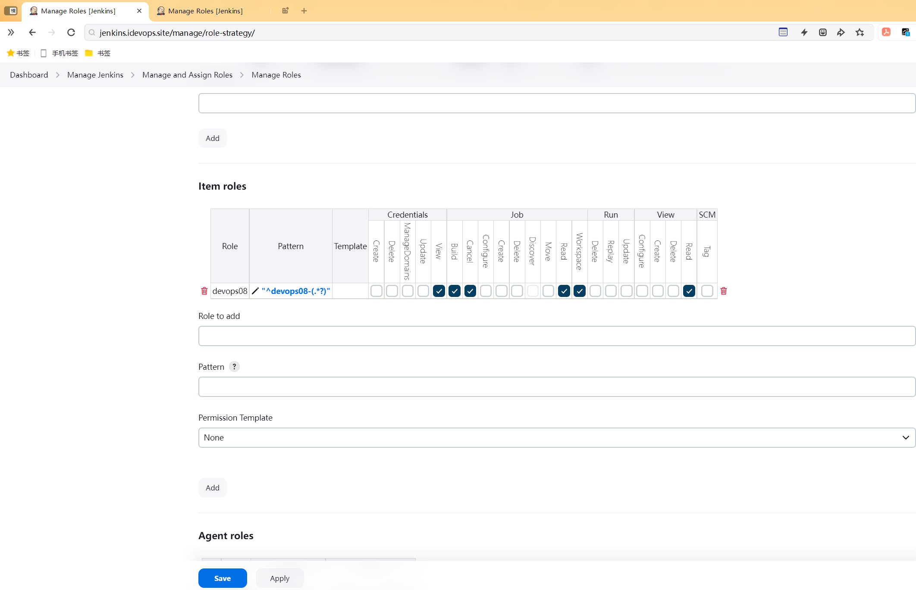Click the Item roles heading
The height and width of the screenshot is (590, 916).
click(x=222, y=186)
